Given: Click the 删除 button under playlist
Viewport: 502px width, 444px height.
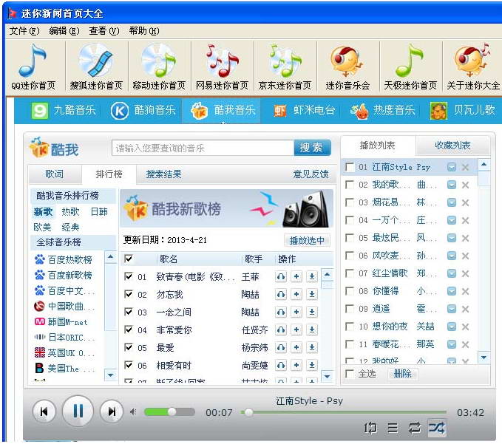Looking at the screenshot, I should [402, 374].
